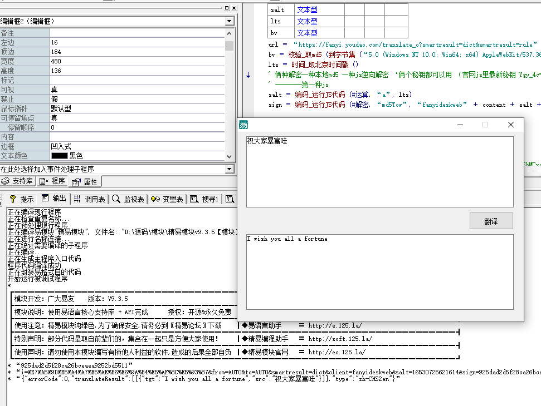Click 文本型 type in the lts row

tap(307, 21)
